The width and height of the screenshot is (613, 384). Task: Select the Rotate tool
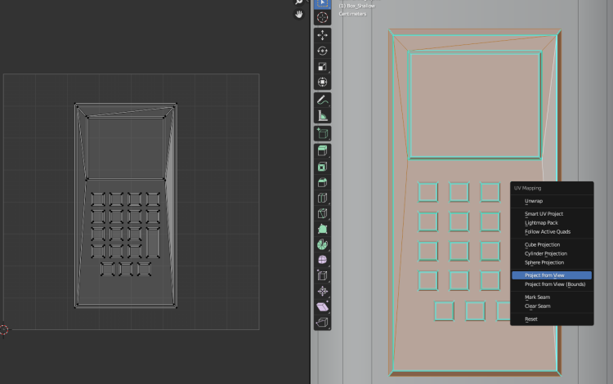[322, 51]
